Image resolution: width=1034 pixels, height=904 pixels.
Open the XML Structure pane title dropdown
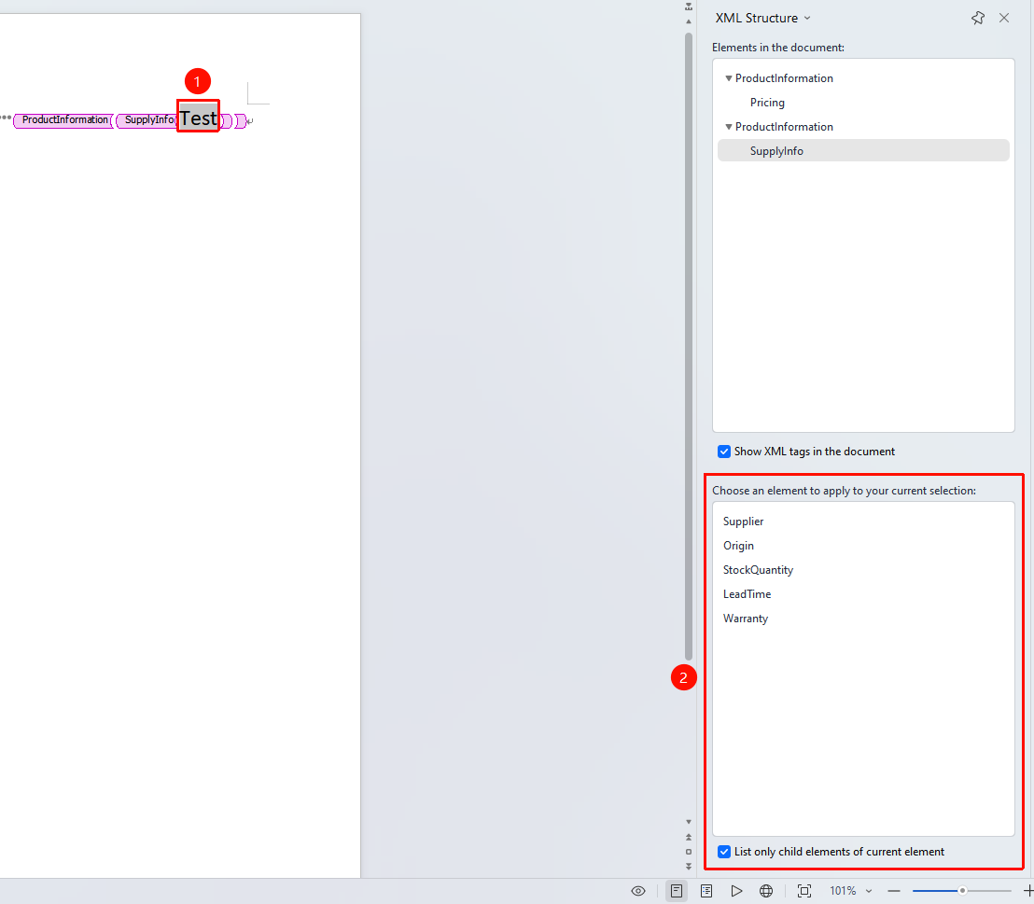(807, 18)
